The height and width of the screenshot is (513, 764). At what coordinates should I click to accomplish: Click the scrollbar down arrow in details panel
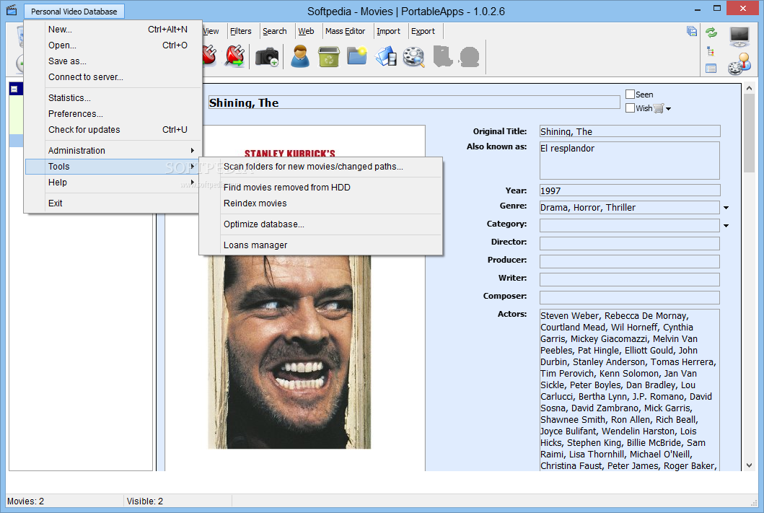(750, 465)
